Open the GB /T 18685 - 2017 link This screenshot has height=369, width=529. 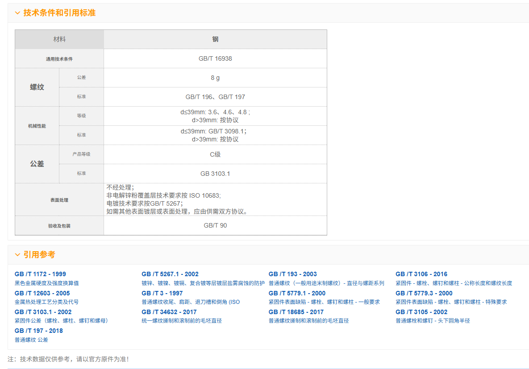pyautogui.click(x=296, y=312)
